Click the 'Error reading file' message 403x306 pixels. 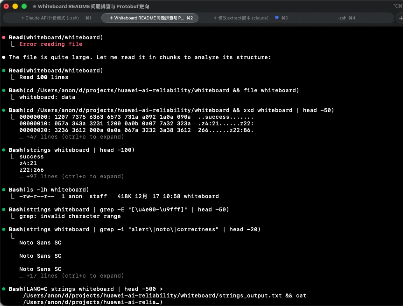(51, 44)
